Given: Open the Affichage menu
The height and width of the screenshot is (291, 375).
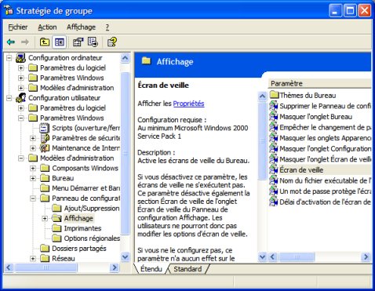Looking at the screenshot, I should [x=81, y=27].
